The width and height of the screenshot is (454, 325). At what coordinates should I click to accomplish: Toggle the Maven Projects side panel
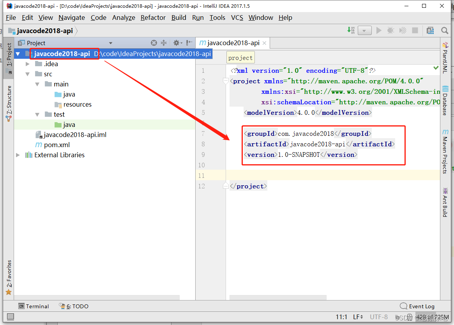point(445,151)
